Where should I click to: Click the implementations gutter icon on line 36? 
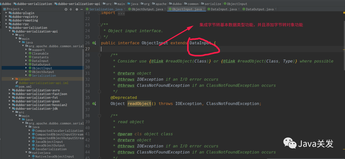tap(94, 104)
